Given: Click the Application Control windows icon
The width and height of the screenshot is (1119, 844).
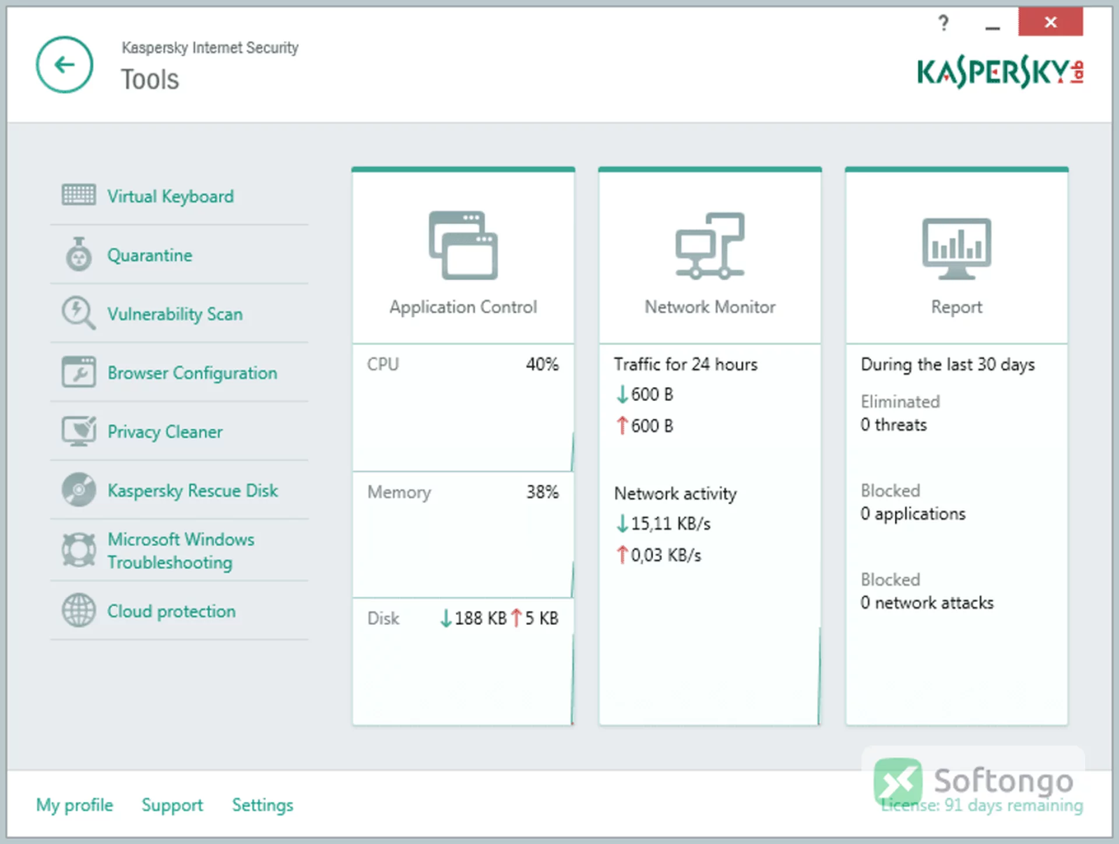Looking at the screenshot, I should point(463,245).
